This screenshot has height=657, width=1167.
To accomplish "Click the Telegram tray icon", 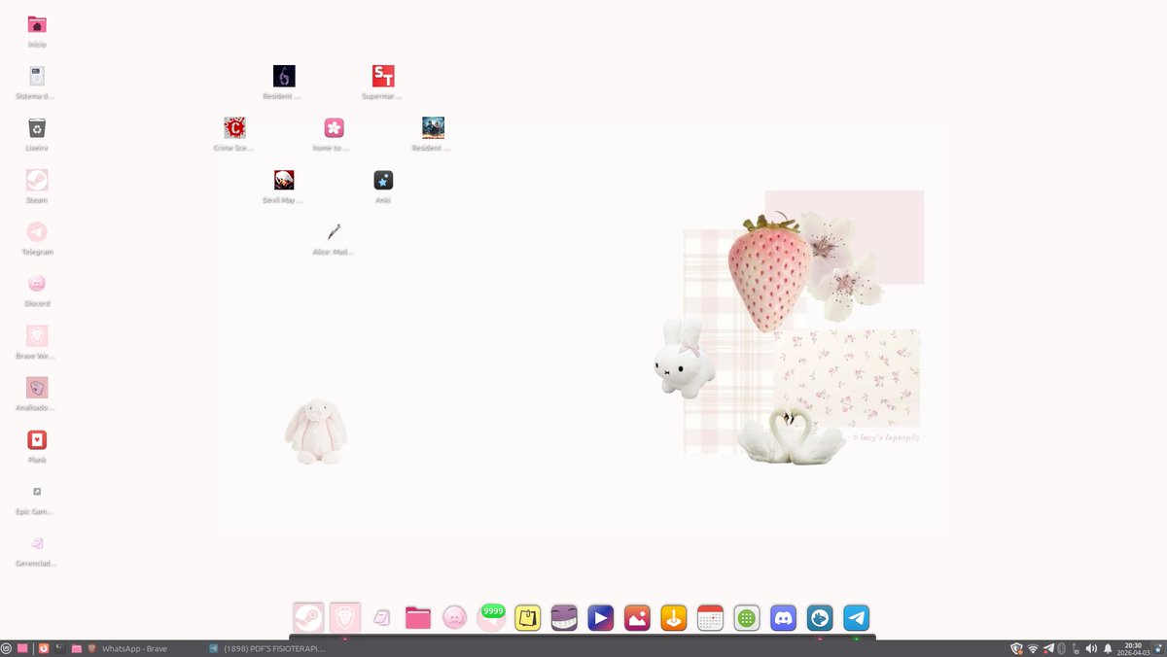I will click(x=1048, y=648).
